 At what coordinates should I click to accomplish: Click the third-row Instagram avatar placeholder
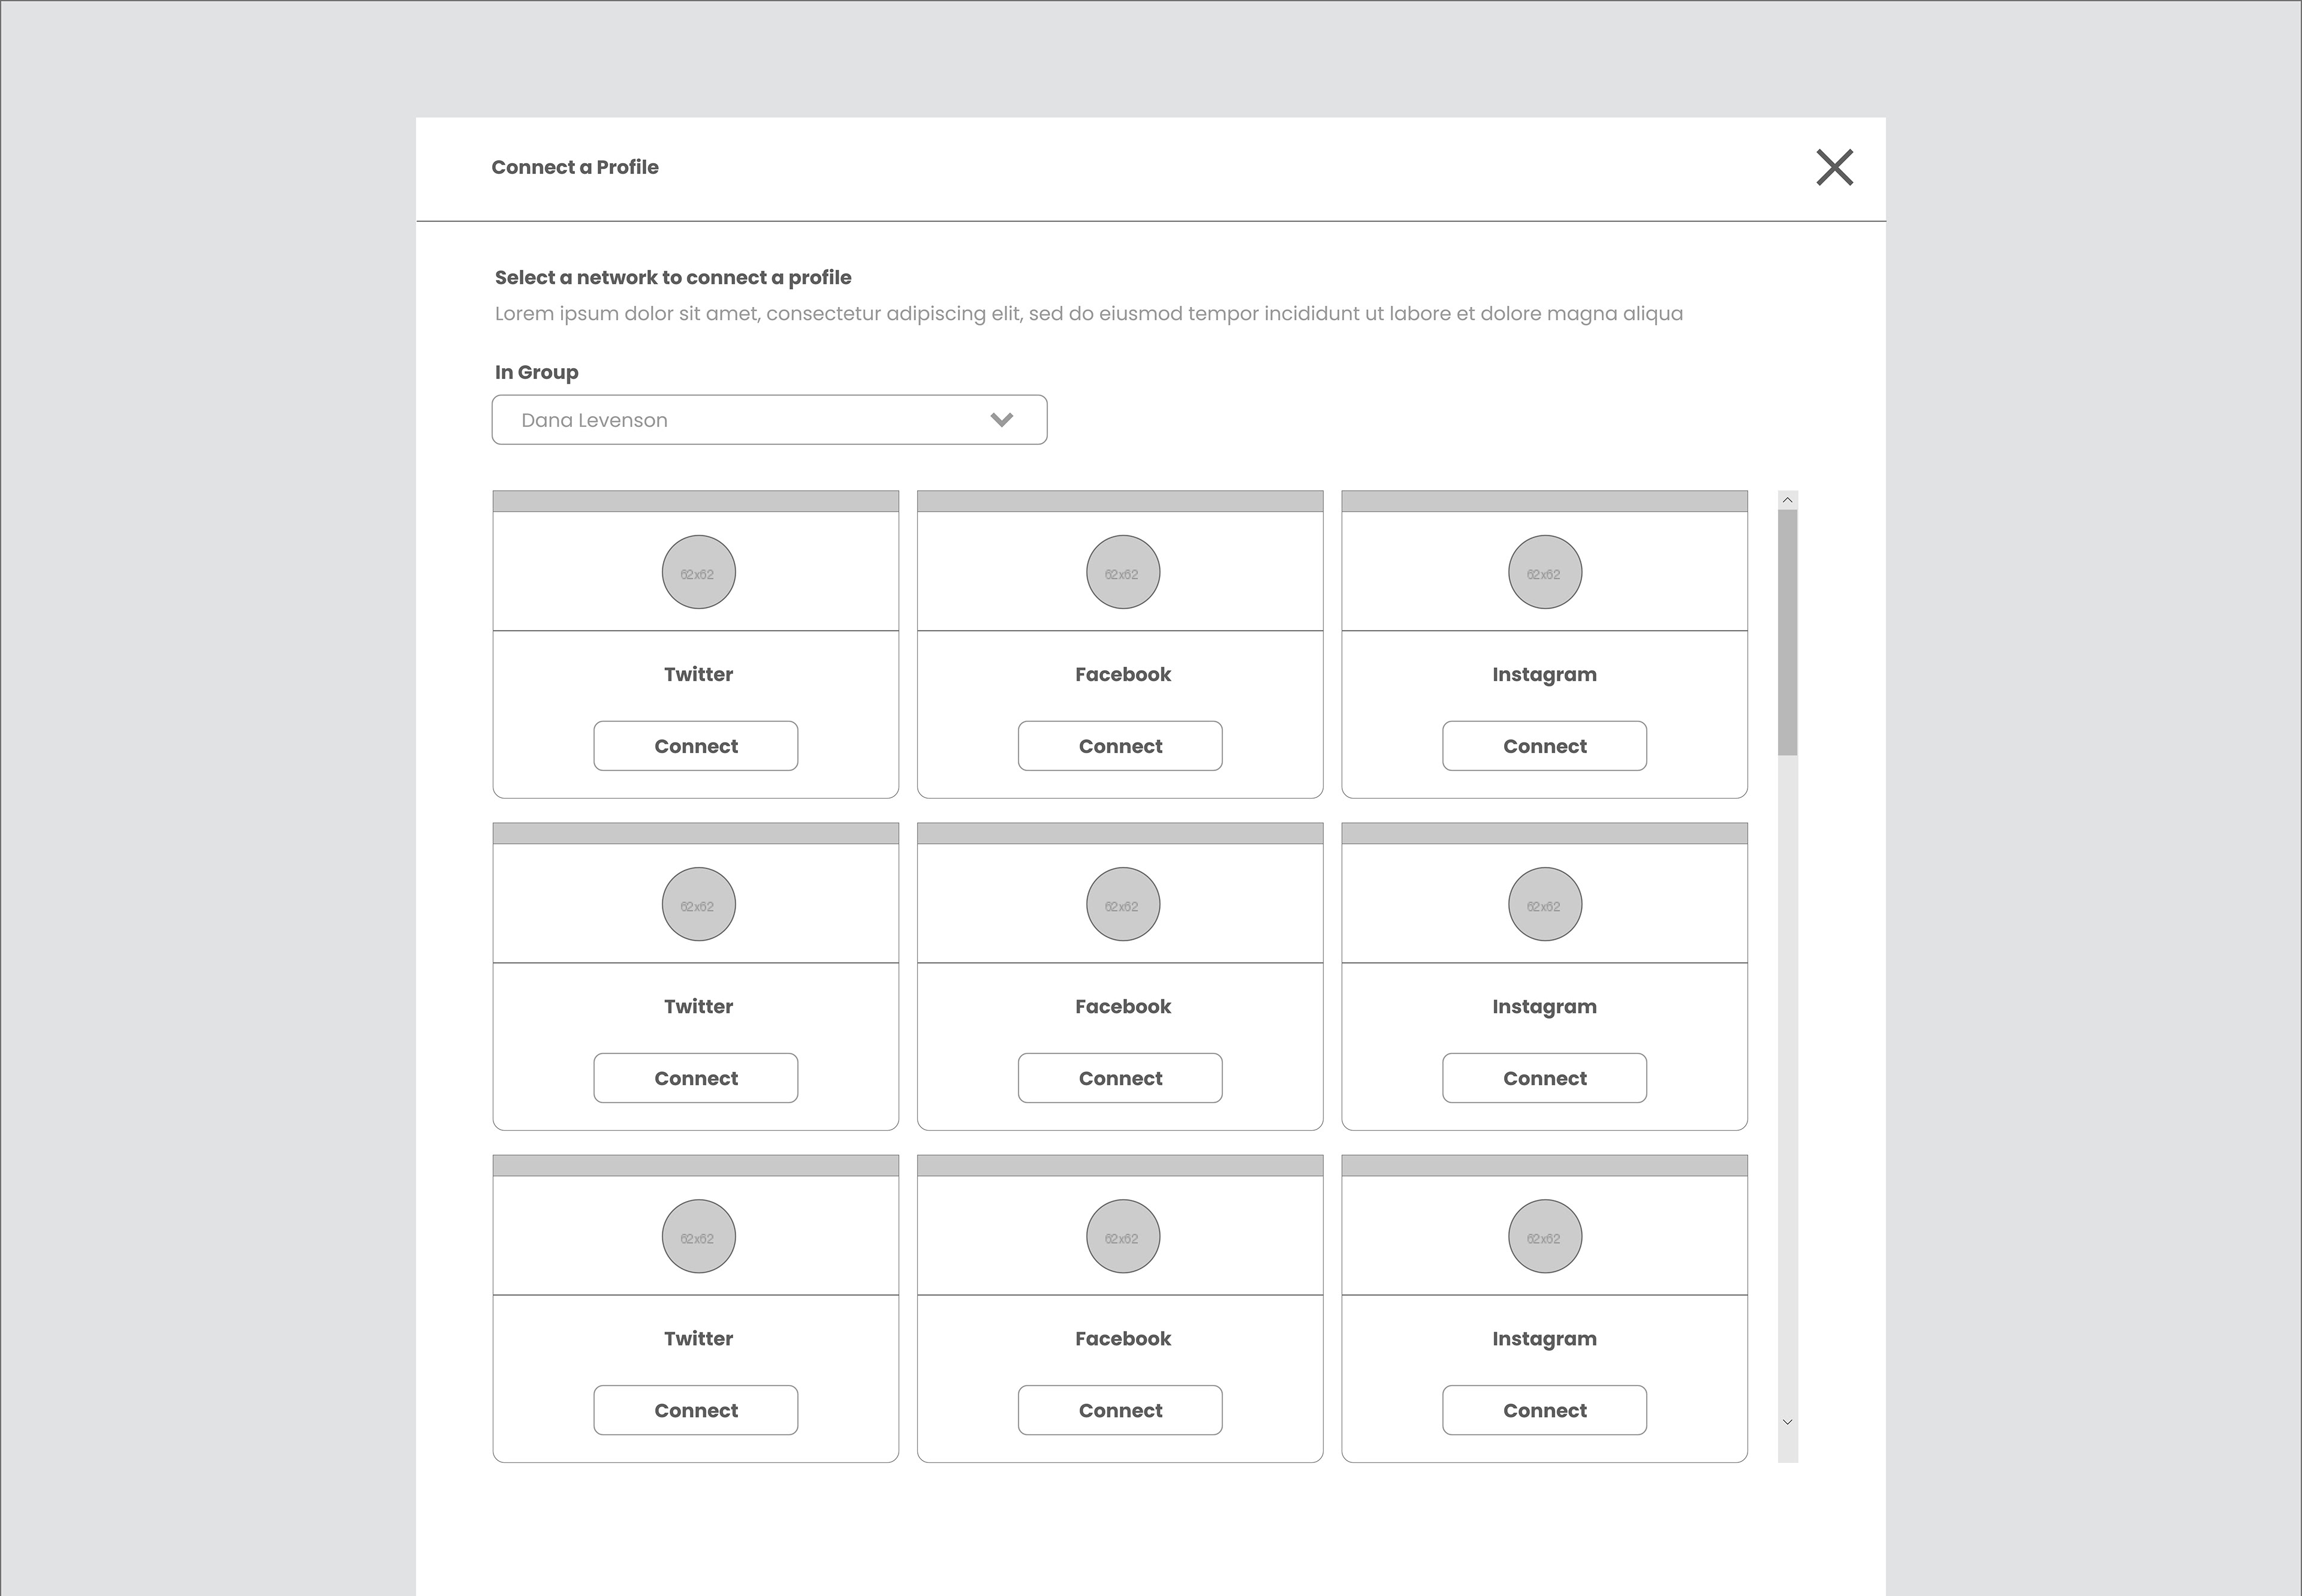click(x=1544, y=1236)
